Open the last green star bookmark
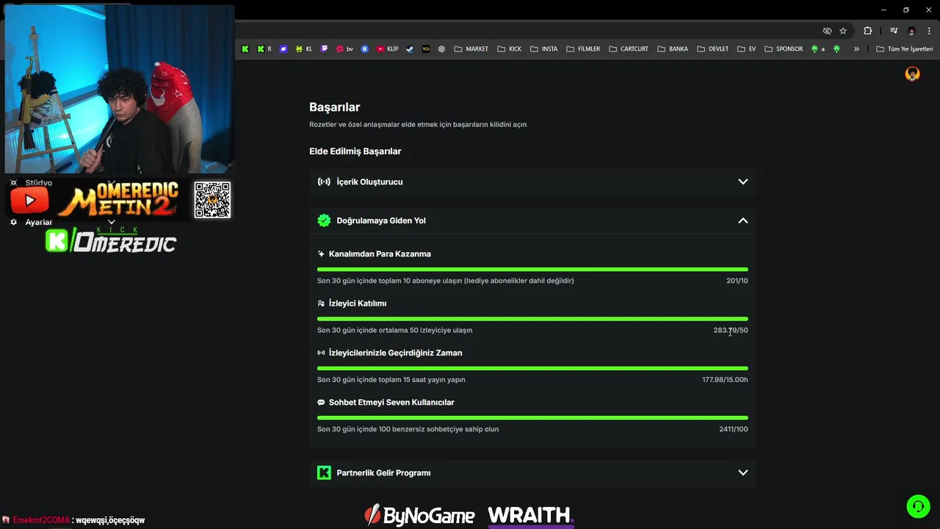 [x=836, y=49]
